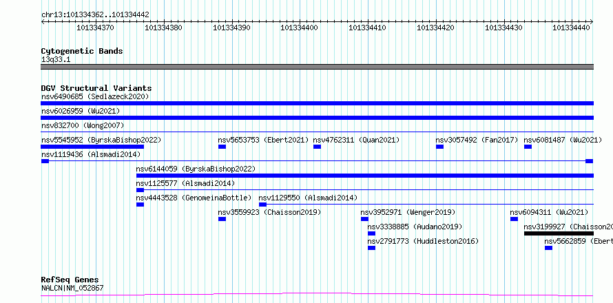This screenshot has width=613, height=303.
Task: Click the nsv4443528 small blue marker
Action: coord(140,205)
